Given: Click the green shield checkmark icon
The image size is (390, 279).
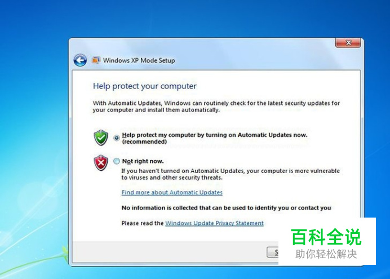Looking at the screenshot, I should [101, 138].
